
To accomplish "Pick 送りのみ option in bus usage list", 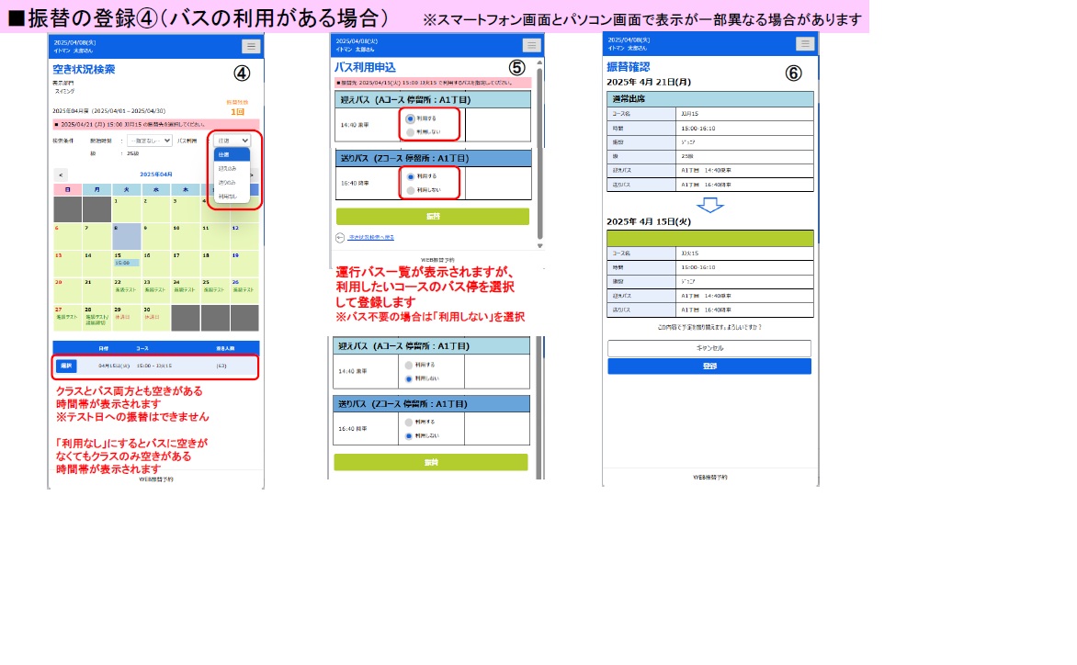I will tap(227, 183).
